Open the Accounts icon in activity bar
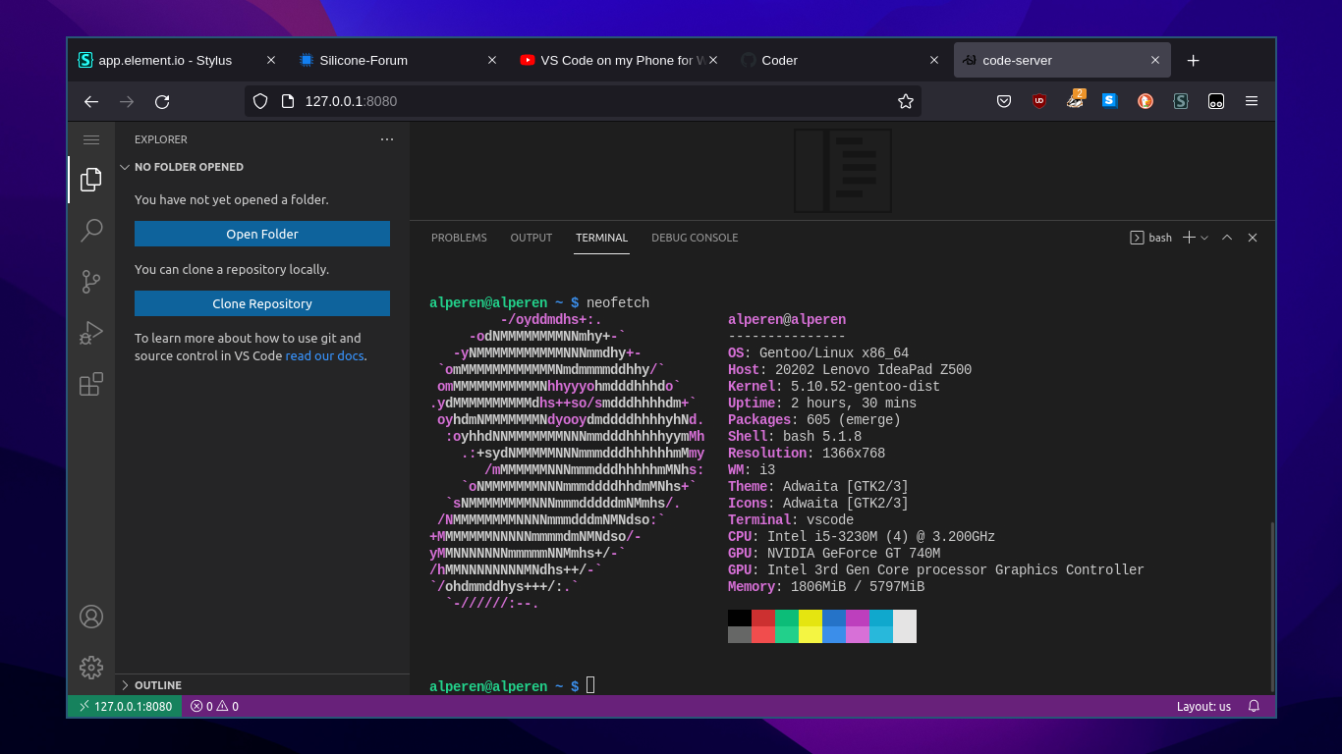The height and width of the screenshot is (754, 1342). tap(91, 617)
